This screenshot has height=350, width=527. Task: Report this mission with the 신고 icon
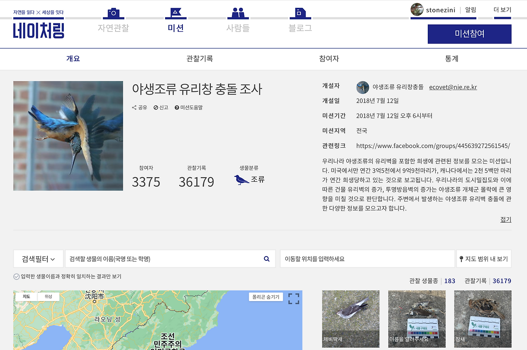coord(155,107)
